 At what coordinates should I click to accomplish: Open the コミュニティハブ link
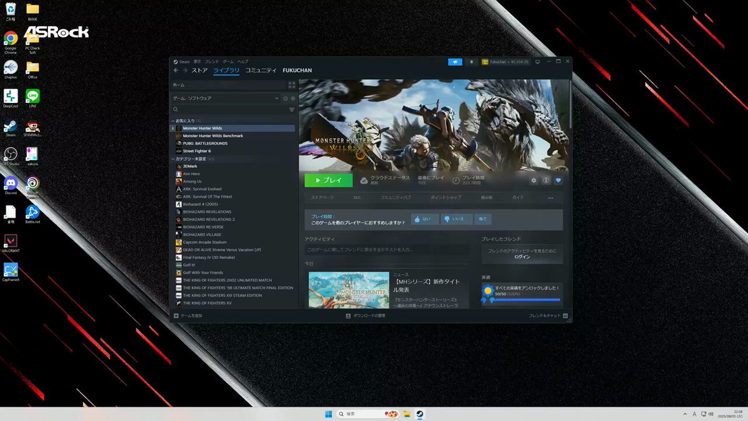pos(396,198)
